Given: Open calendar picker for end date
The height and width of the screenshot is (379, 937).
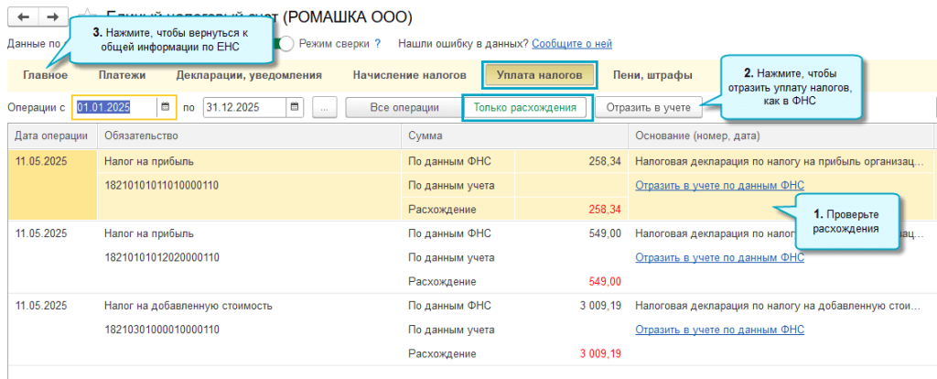Looking at the screenshot, I should pos(294,107).
